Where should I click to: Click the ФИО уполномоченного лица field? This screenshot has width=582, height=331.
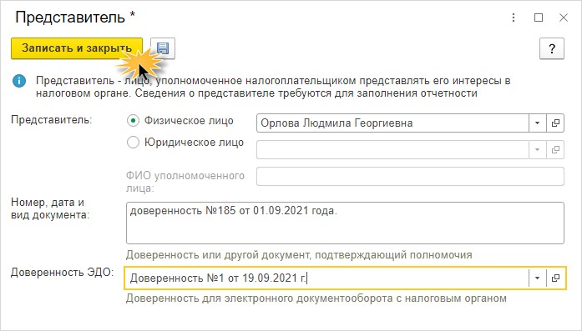410,177
